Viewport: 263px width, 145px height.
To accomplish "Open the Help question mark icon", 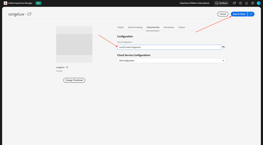I will [240, 3].
